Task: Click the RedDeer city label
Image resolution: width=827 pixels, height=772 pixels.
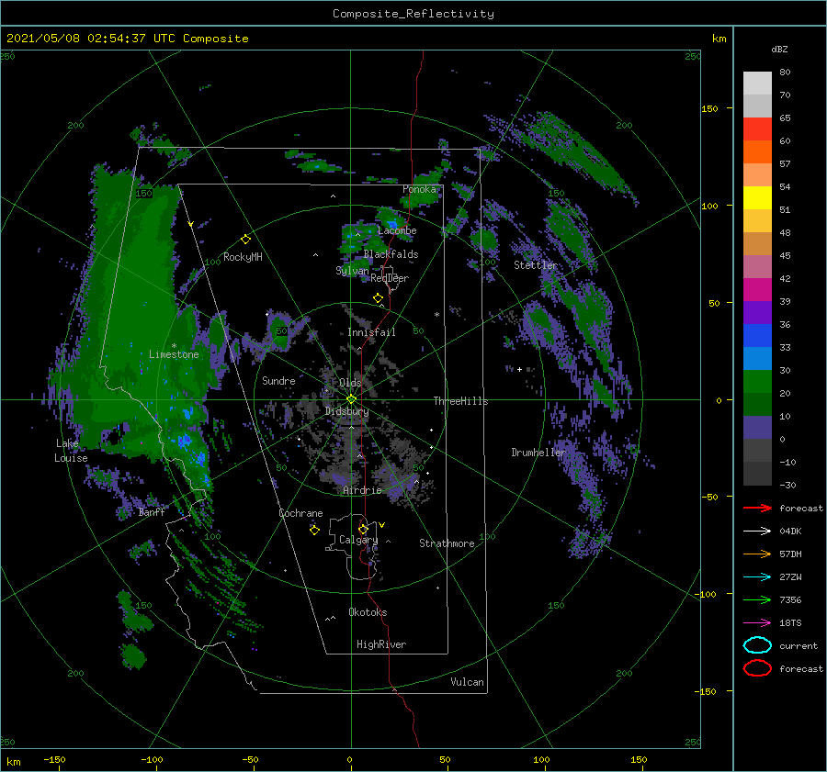Action: (x=390, y=278)
